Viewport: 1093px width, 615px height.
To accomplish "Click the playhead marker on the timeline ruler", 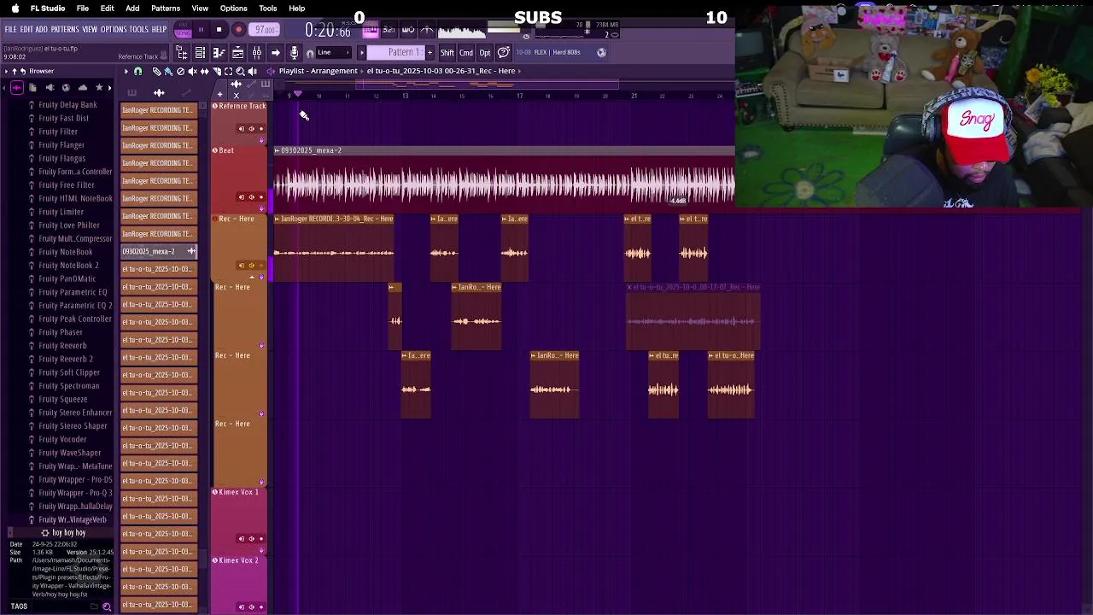I will pyautogui.click(x=297, y=93).
